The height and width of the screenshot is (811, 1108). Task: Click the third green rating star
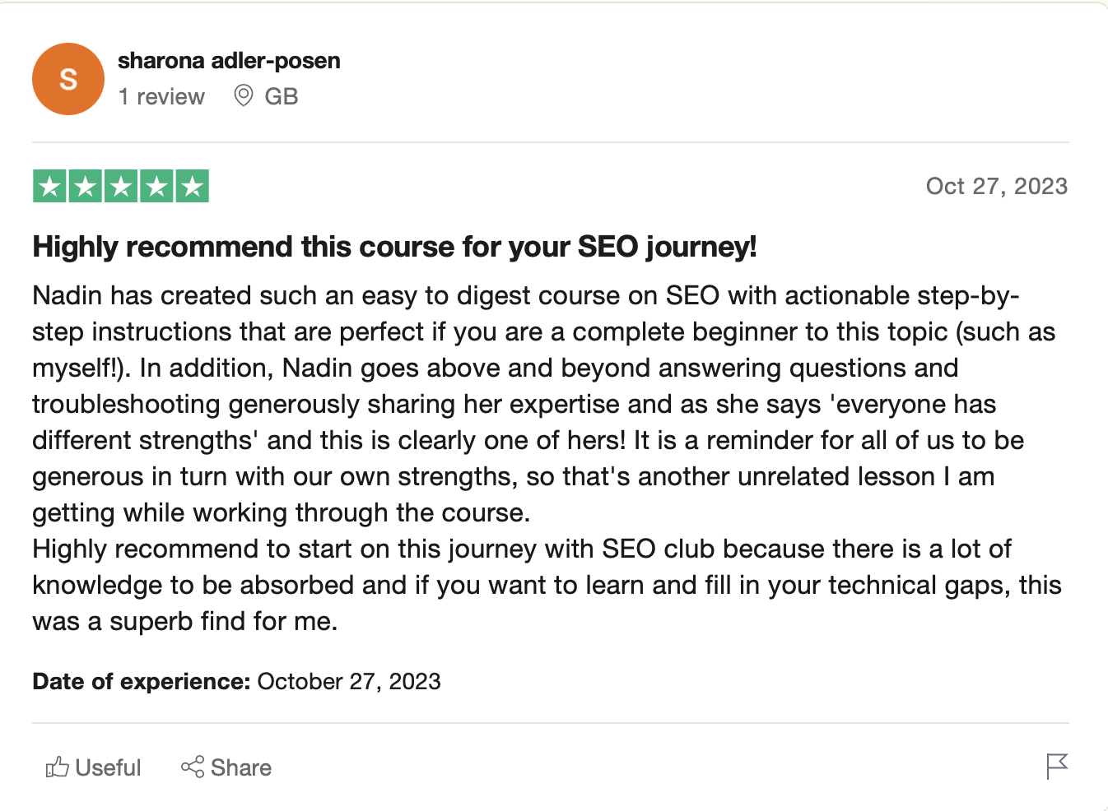pos(121,187)
